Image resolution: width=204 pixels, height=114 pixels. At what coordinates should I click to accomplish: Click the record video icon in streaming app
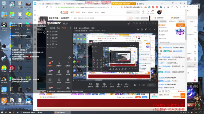coord(135,85)
